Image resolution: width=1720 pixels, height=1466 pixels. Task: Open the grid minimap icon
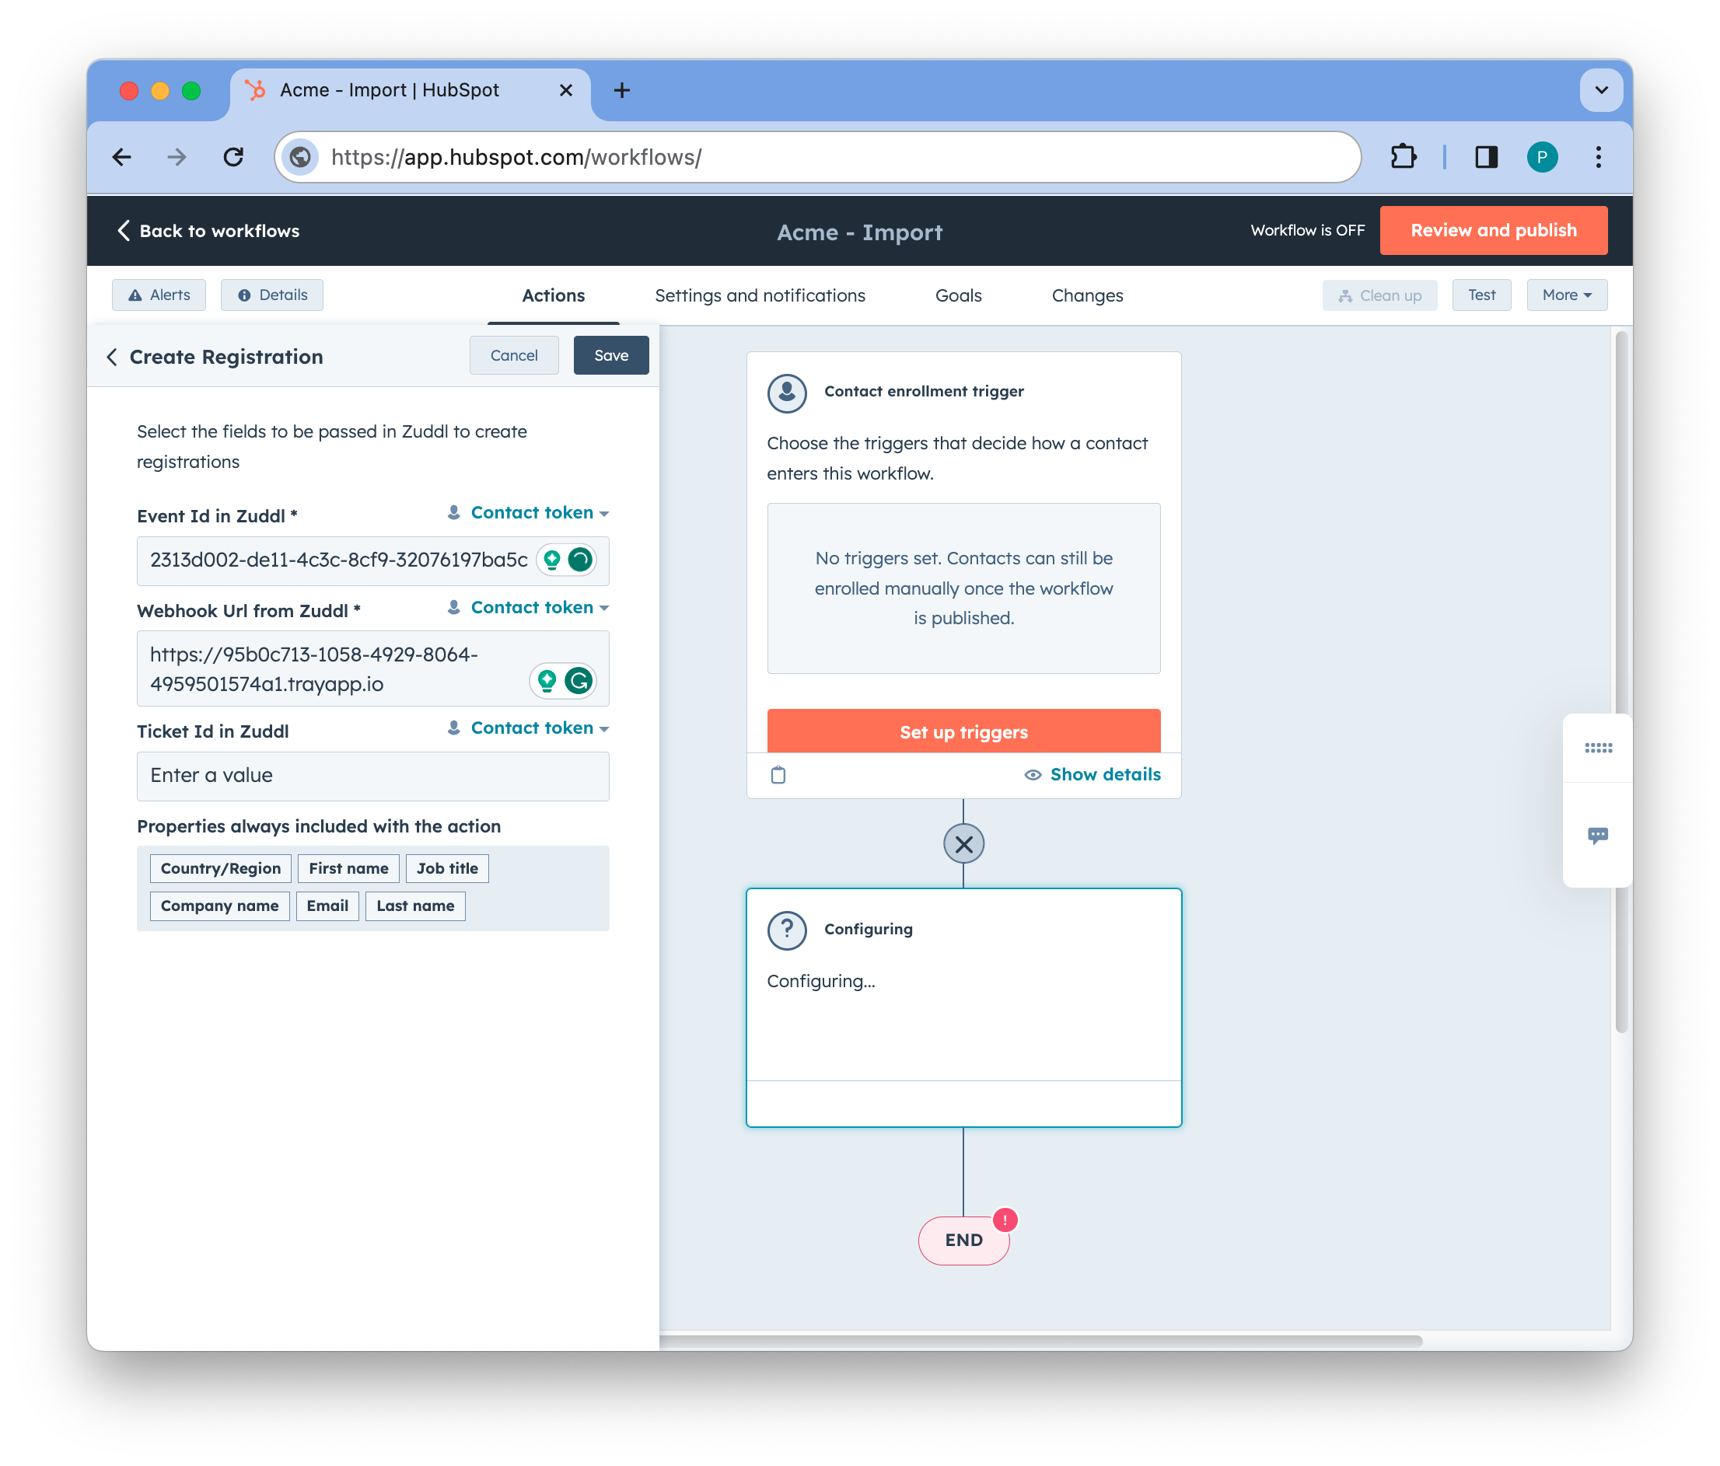pyautogui.click(x=1598, y=749)
